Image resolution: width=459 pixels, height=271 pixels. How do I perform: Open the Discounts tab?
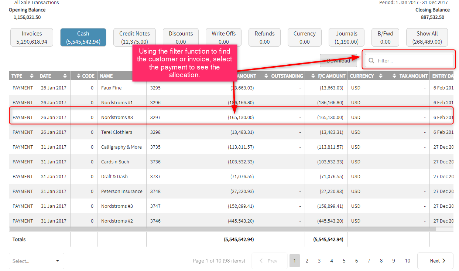[x=181, y=37]
